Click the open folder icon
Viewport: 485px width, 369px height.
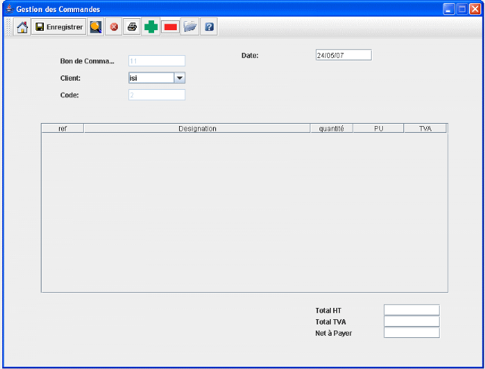click(190, 27)
